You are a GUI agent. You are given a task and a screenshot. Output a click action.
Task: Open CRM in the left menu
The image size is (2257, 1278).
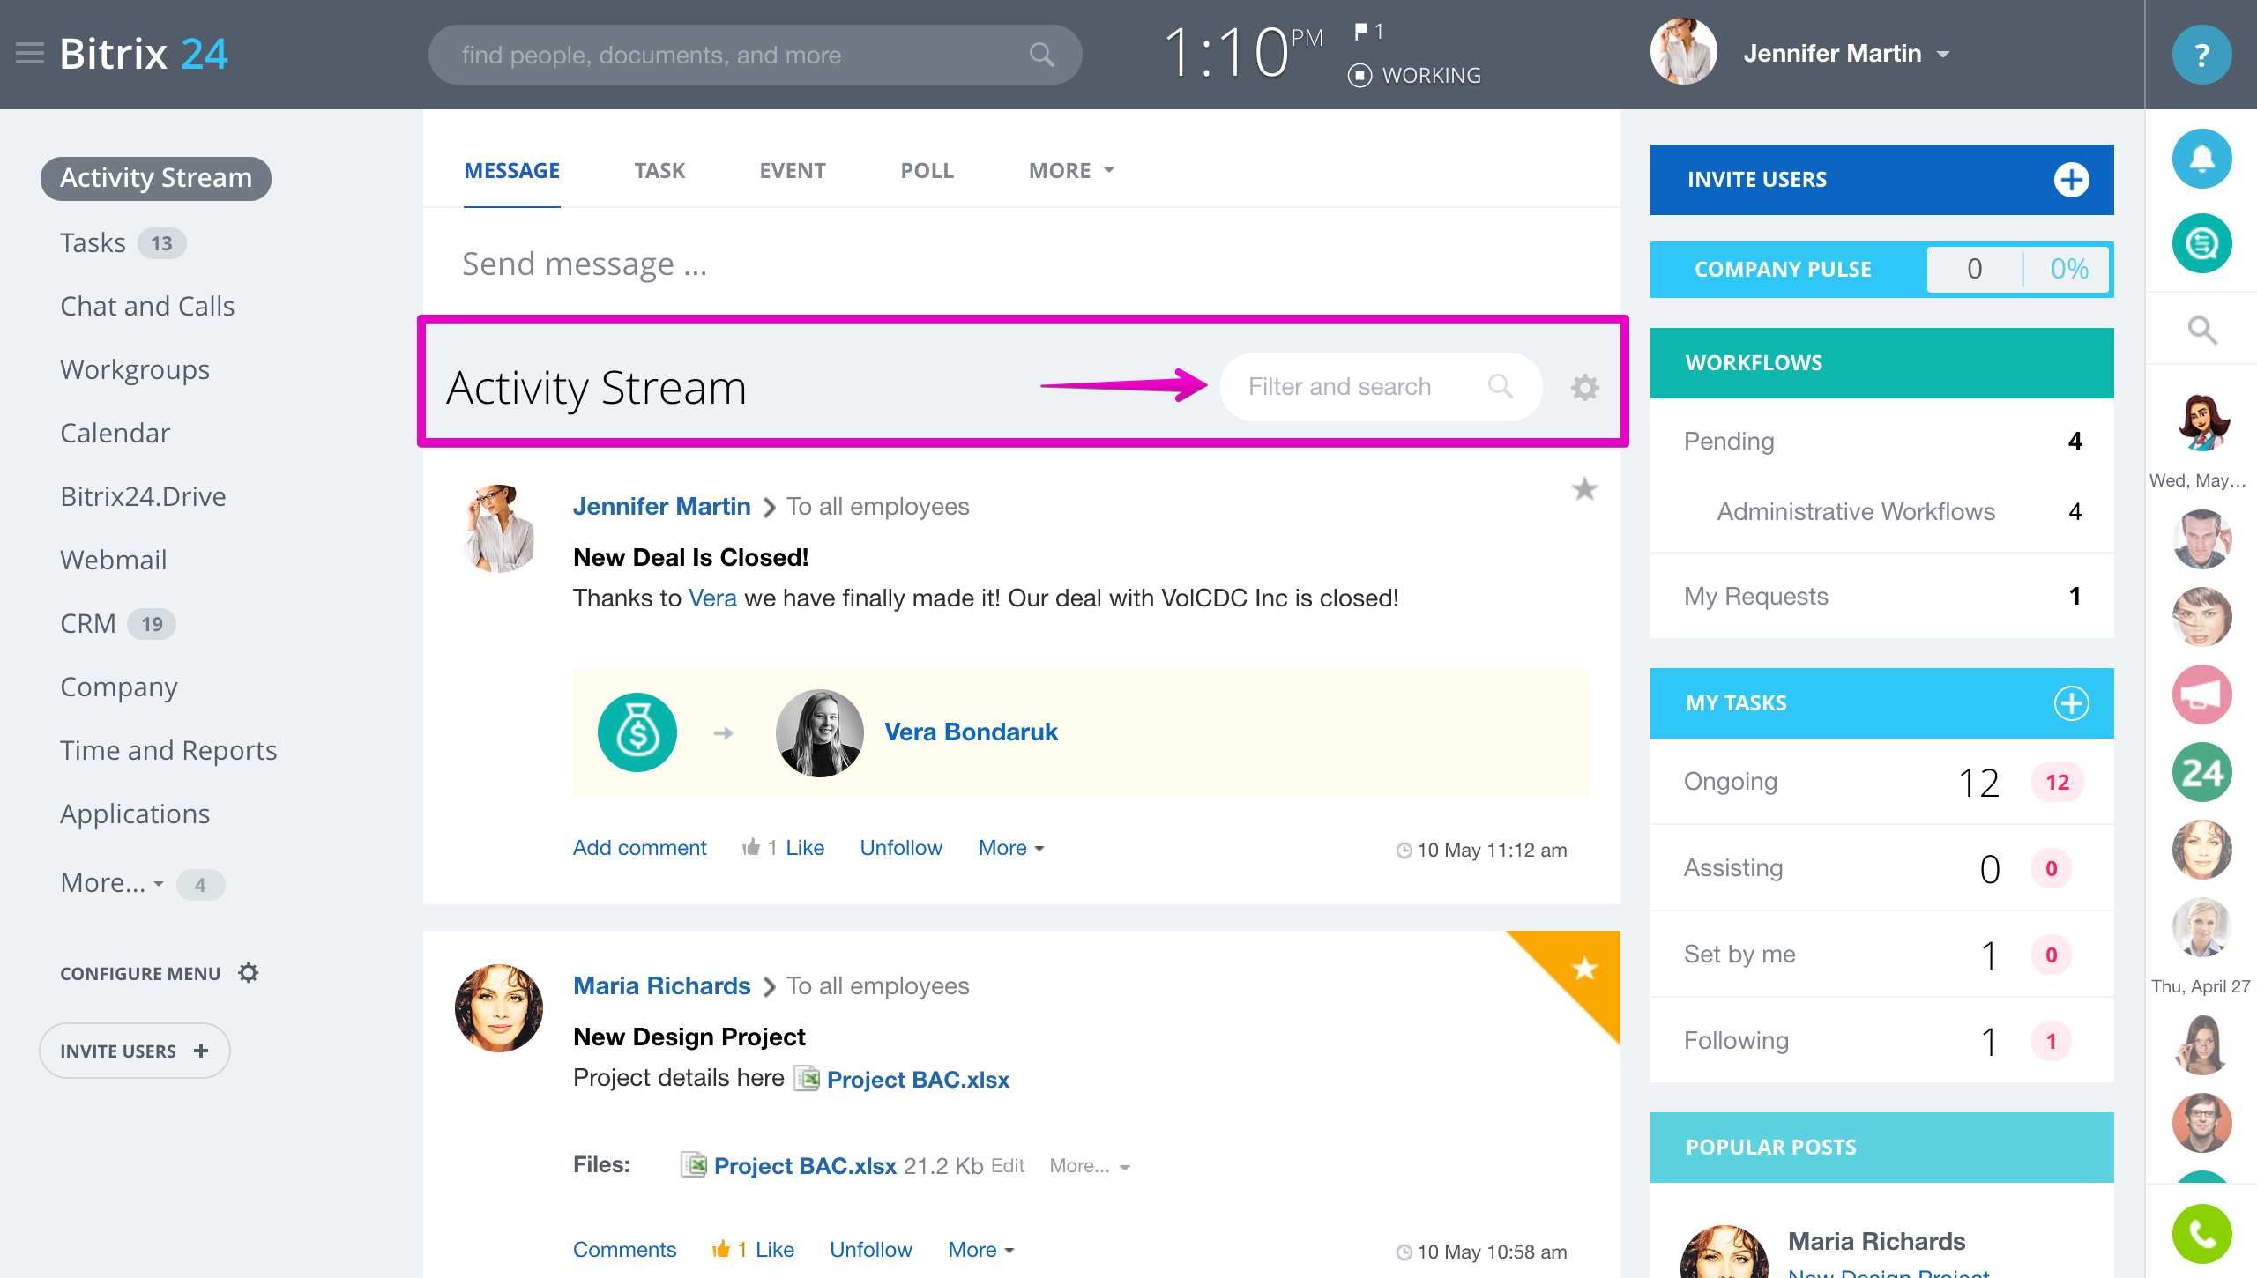click(x=88, y=624)
